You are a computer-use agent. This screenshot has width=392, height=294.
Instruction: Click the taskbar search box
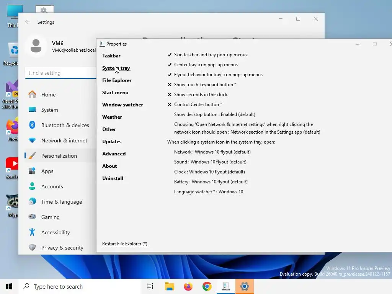point(80,286)
